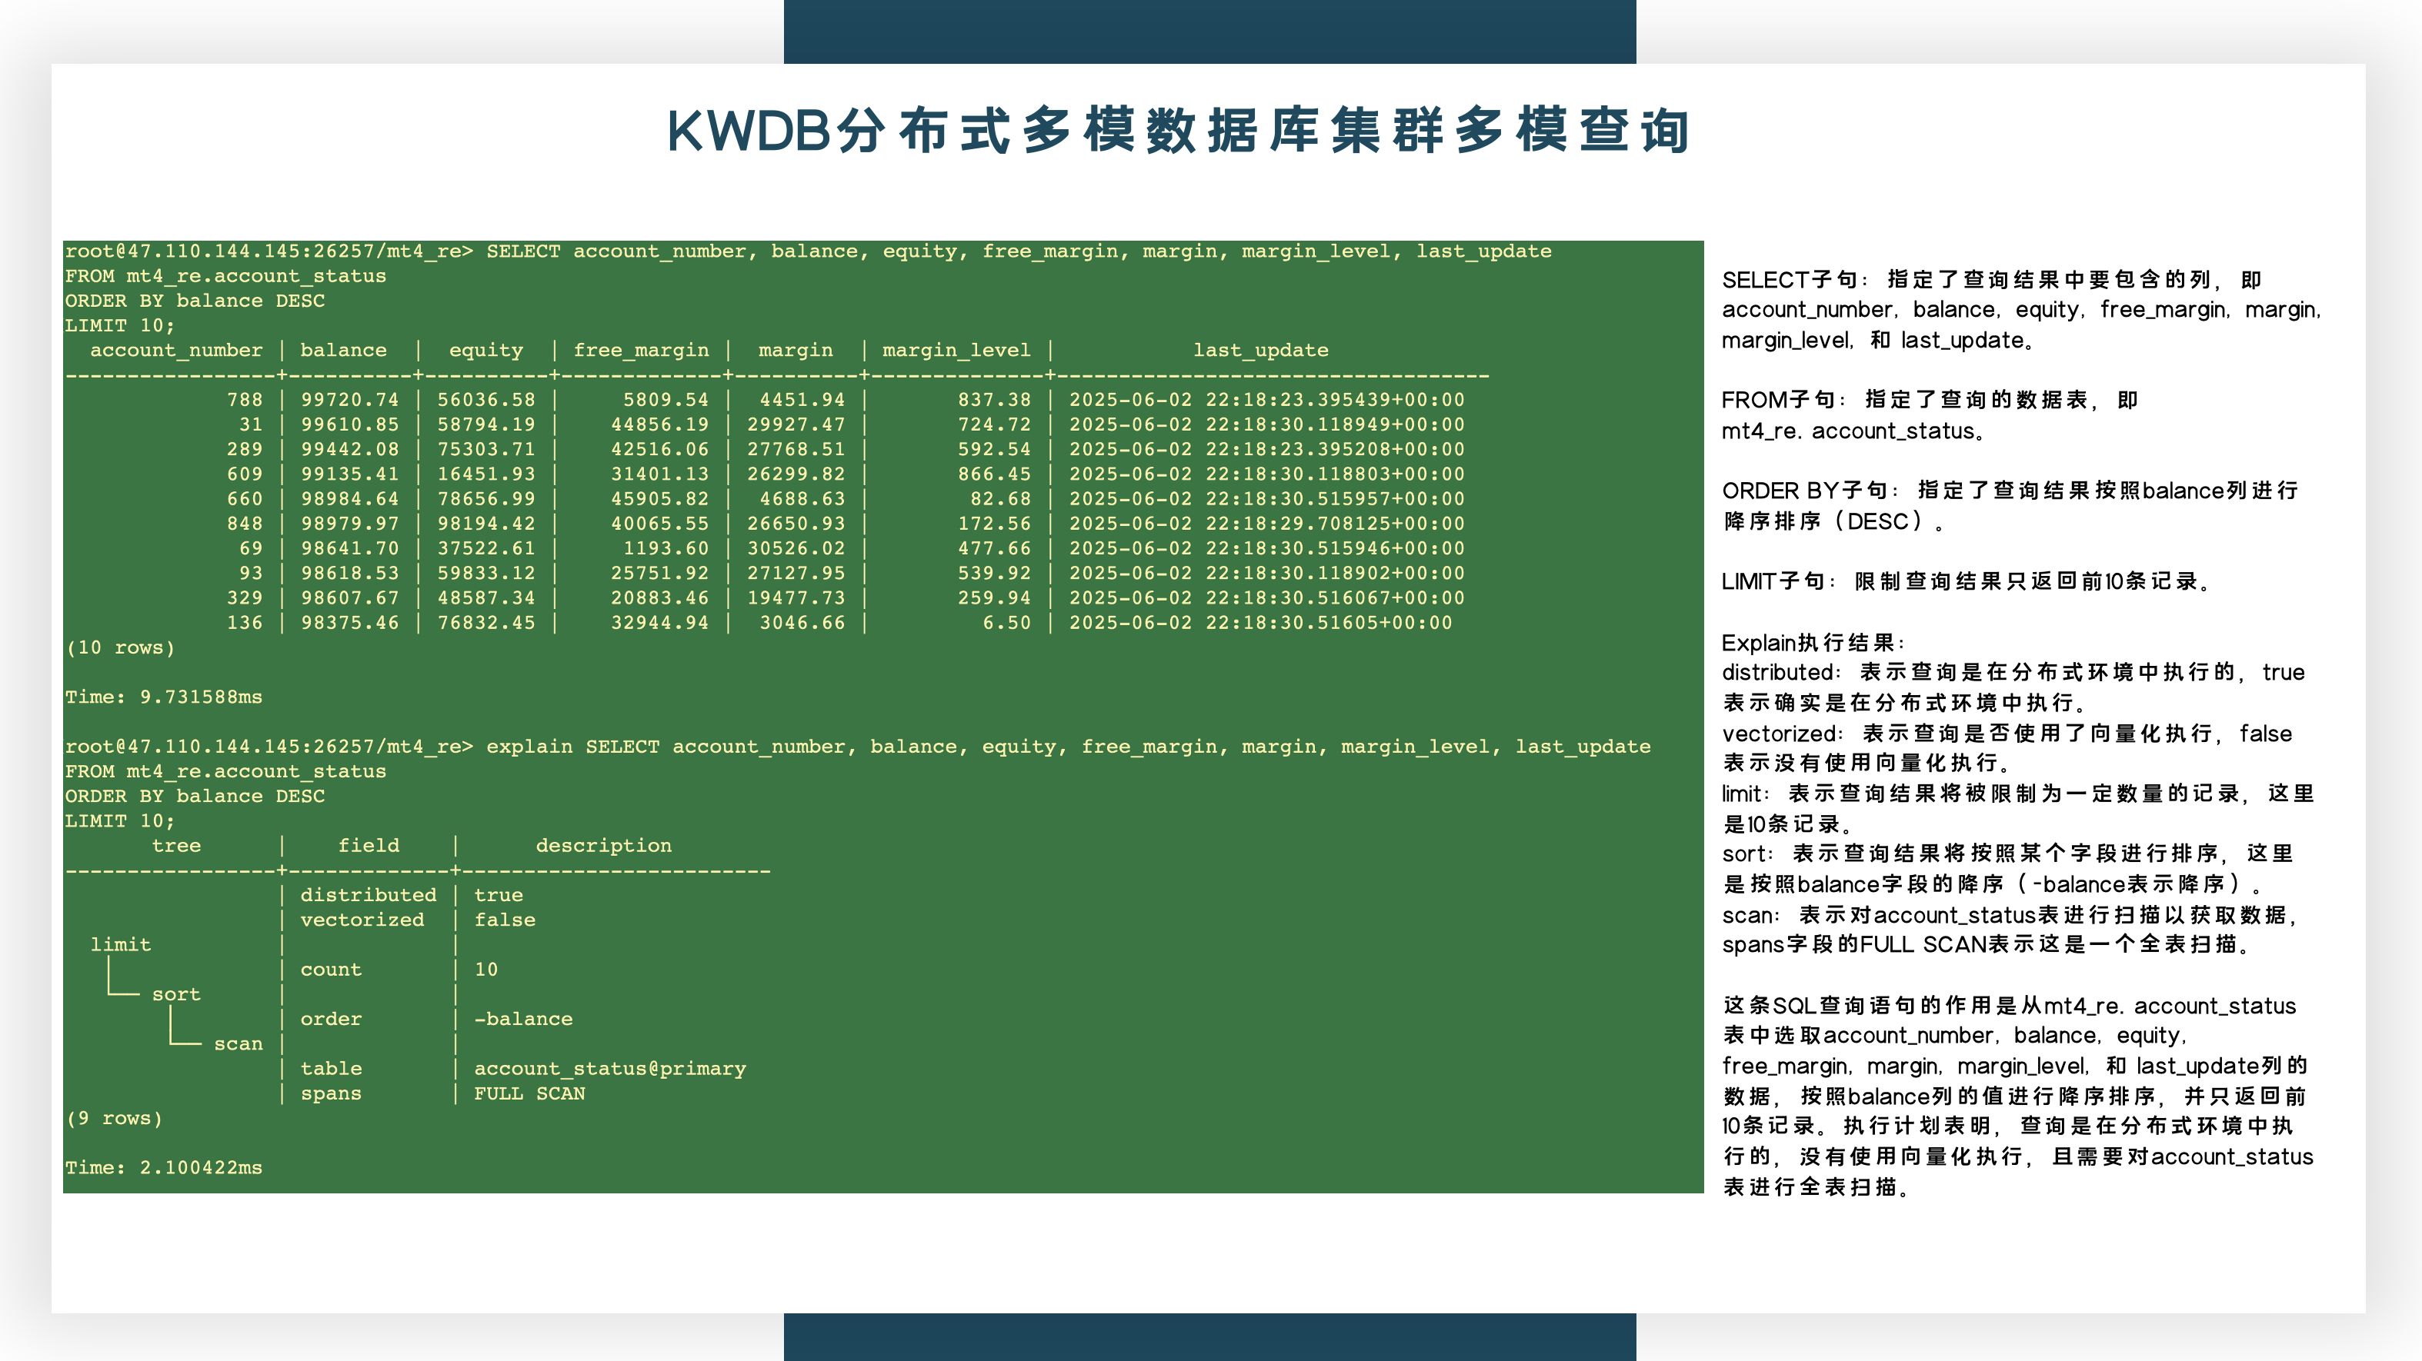Click the "order" field in explain table
2422x1361 pixels.
pos(331,1020)
